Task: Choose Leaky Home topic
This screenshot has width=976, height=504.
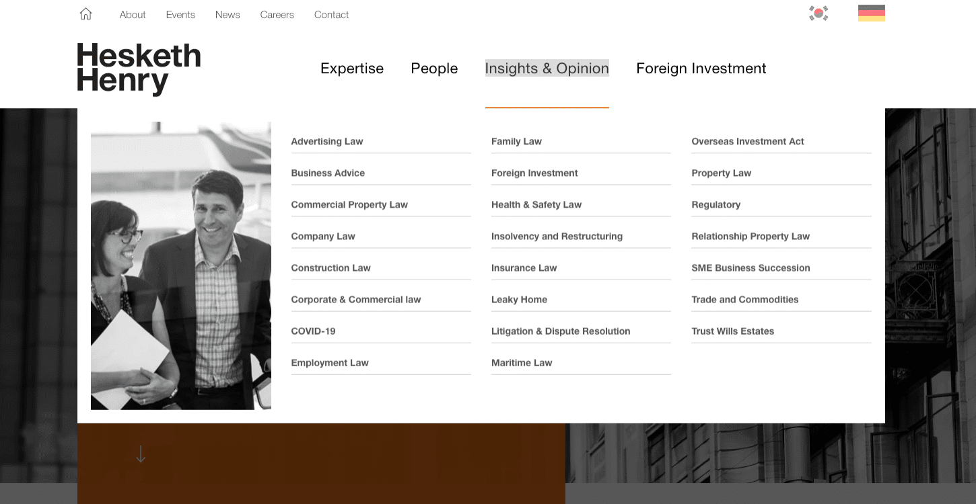Action: [519, 299]
